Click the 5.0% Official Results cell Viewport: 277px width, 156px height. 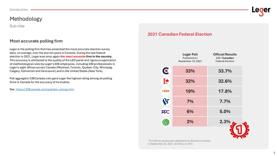[225, 111]
